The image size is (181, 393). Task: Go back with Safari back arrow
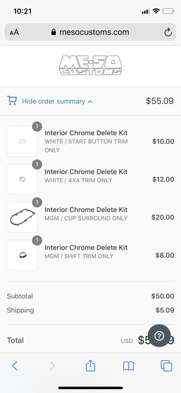pos(14,366)
